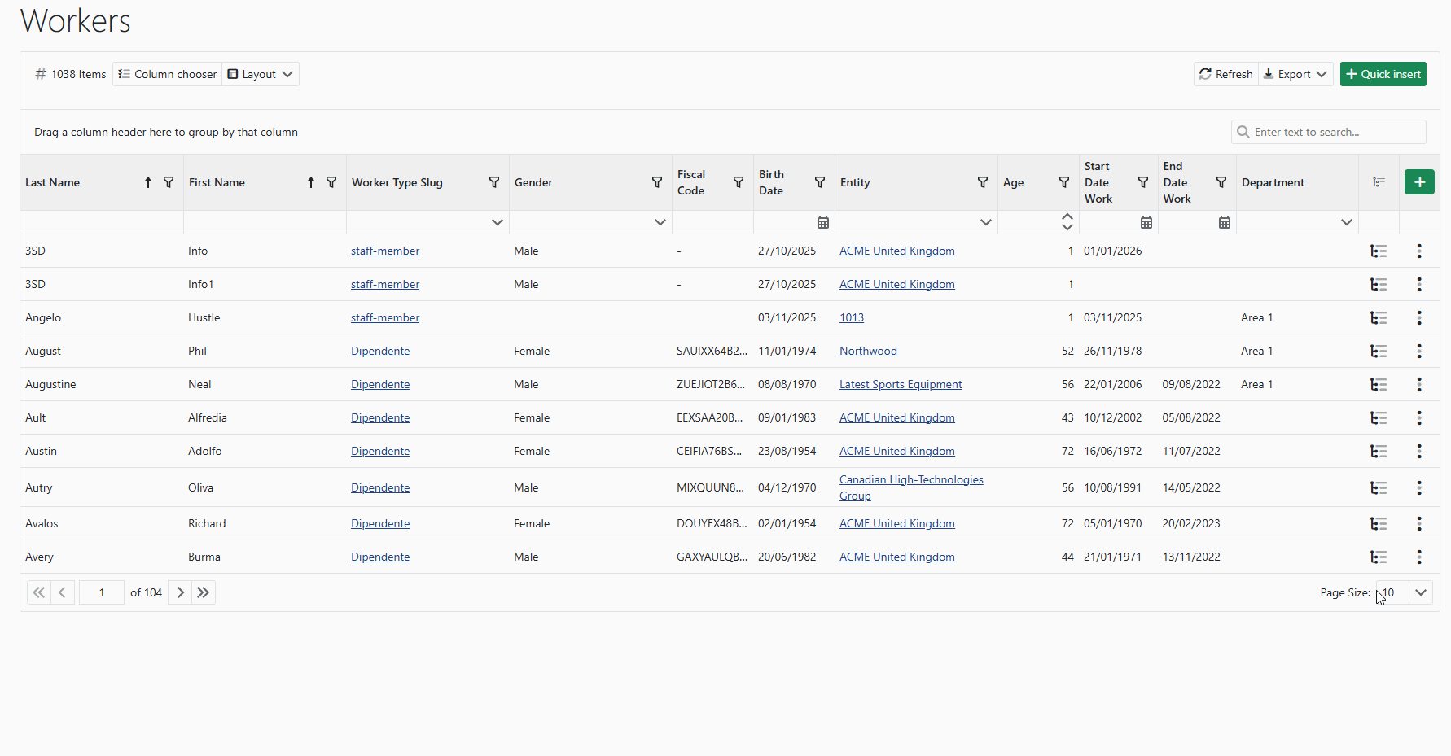Go to the last page of results
Screen dimensions: 1451x756
coord(204,592)
